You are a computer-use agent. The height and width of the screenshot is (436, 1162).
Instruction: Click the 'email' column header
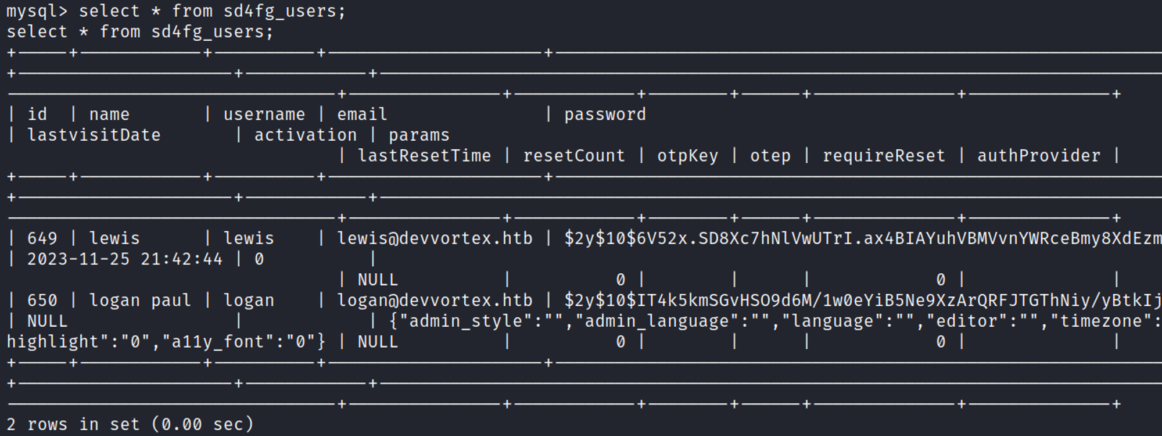click(x=361, y=115)
